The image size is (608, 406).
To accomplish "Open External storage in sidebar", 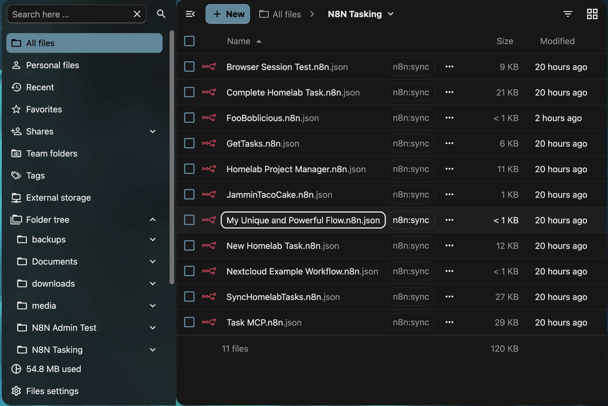I will pos(84,197).
